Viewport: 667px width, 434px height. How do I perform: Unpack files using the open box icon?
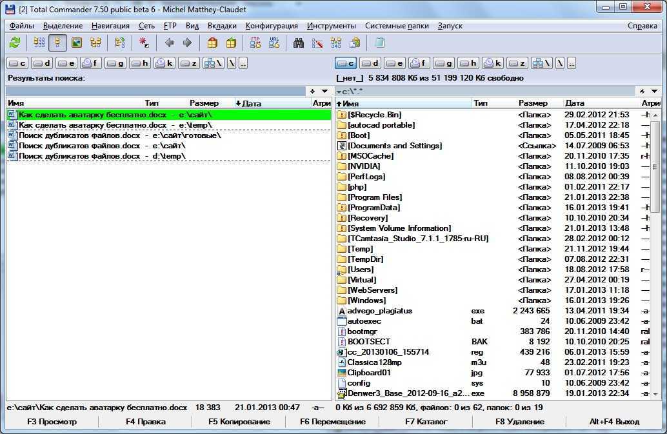coord(231,43)
